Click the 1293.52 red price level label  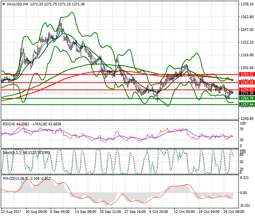point(247,74)
